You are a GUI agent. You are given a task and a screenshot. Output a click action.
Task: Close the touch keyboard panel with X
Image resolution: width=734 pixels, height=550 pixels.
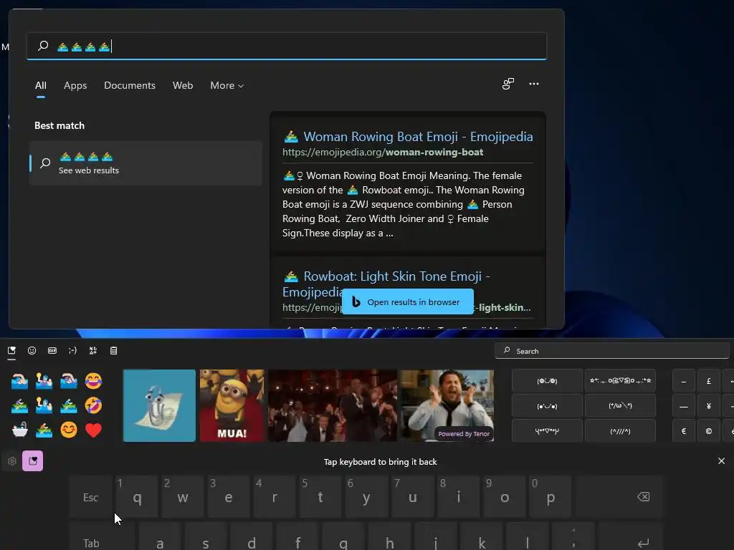tap(721, 461)
